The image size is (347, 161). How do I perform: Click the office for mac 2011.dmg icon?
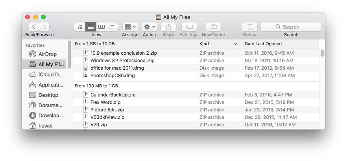[86, 68]
